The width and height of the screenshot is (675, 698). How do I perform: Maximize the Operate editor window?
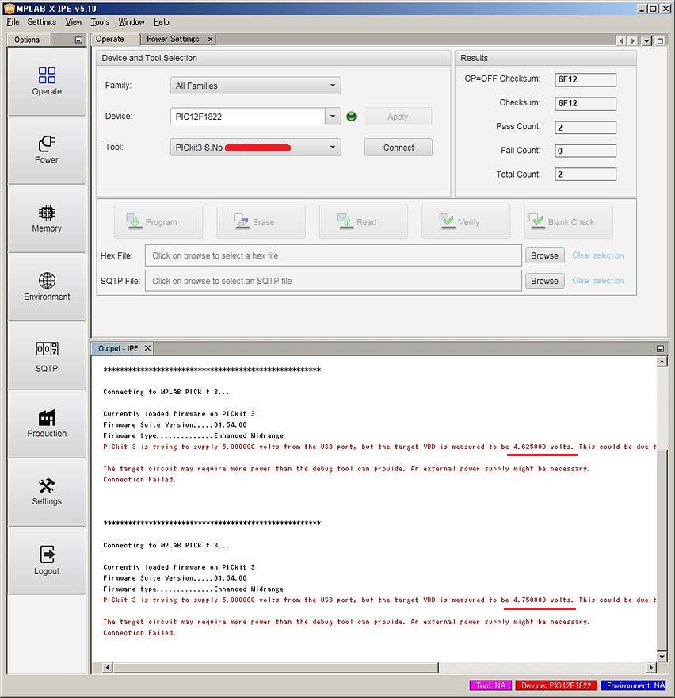[660, 40]
